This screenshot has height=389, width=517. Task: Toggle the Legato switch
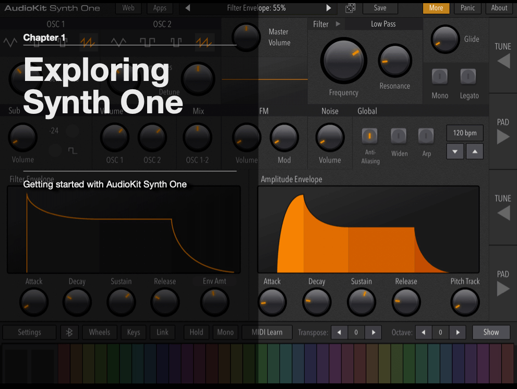[x=468, y=77]
